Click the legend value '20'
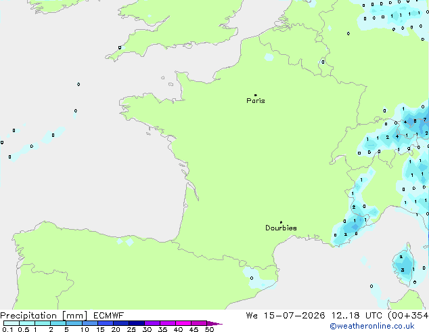Viewport: 429px width, 332px height. 116,329
